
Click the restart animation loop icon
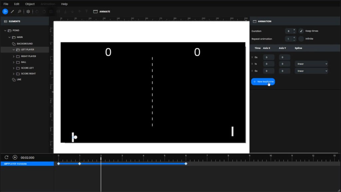(x=6, y=157)
